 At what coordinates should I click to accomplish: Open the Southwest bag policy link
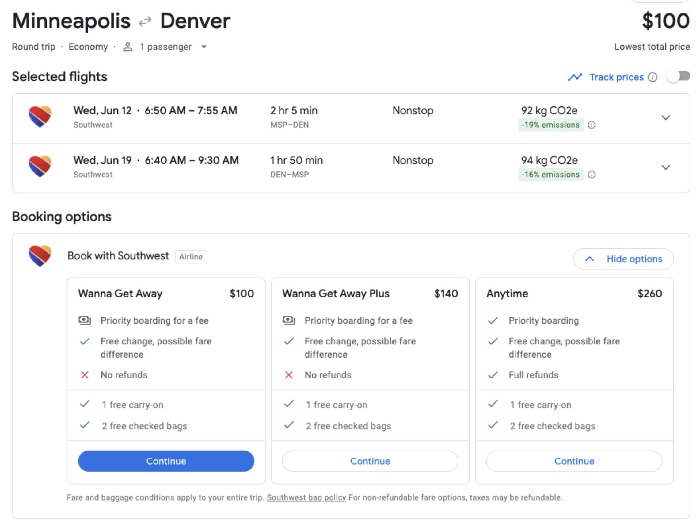click(306, 497)
